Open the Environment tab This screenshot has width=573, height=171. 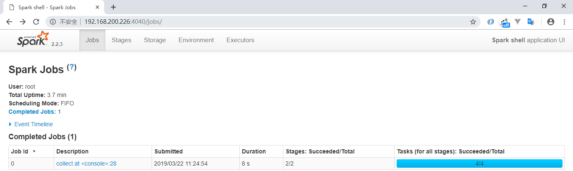point(196,40)
